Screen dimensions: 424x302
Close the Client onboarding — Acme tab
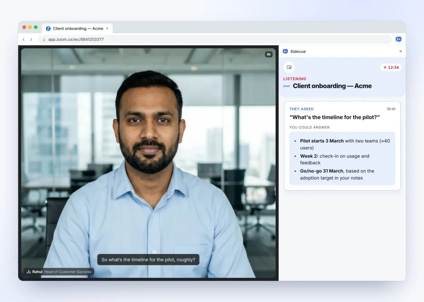(x=107, y=29)
